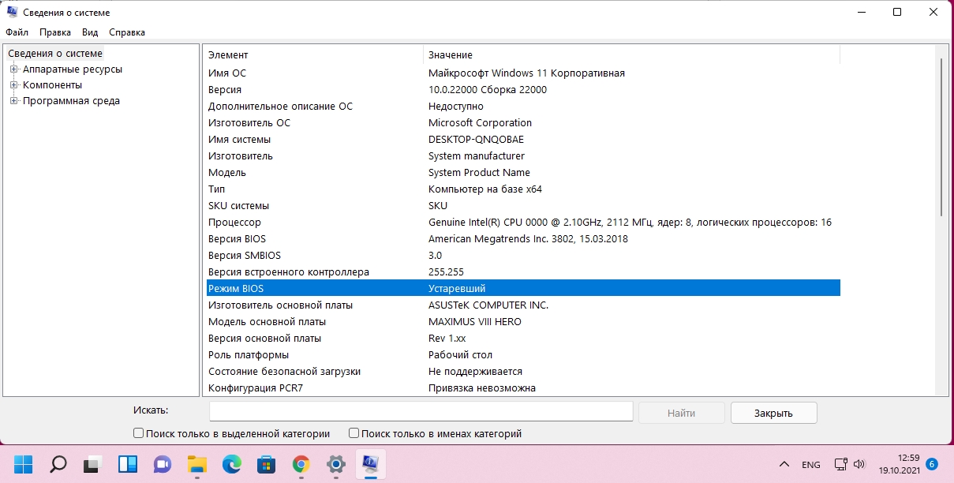The height and width of the screenshot is (483, 954).
Task: Launch Microsoft Edge from the taskbar
Action: [231, 464]
